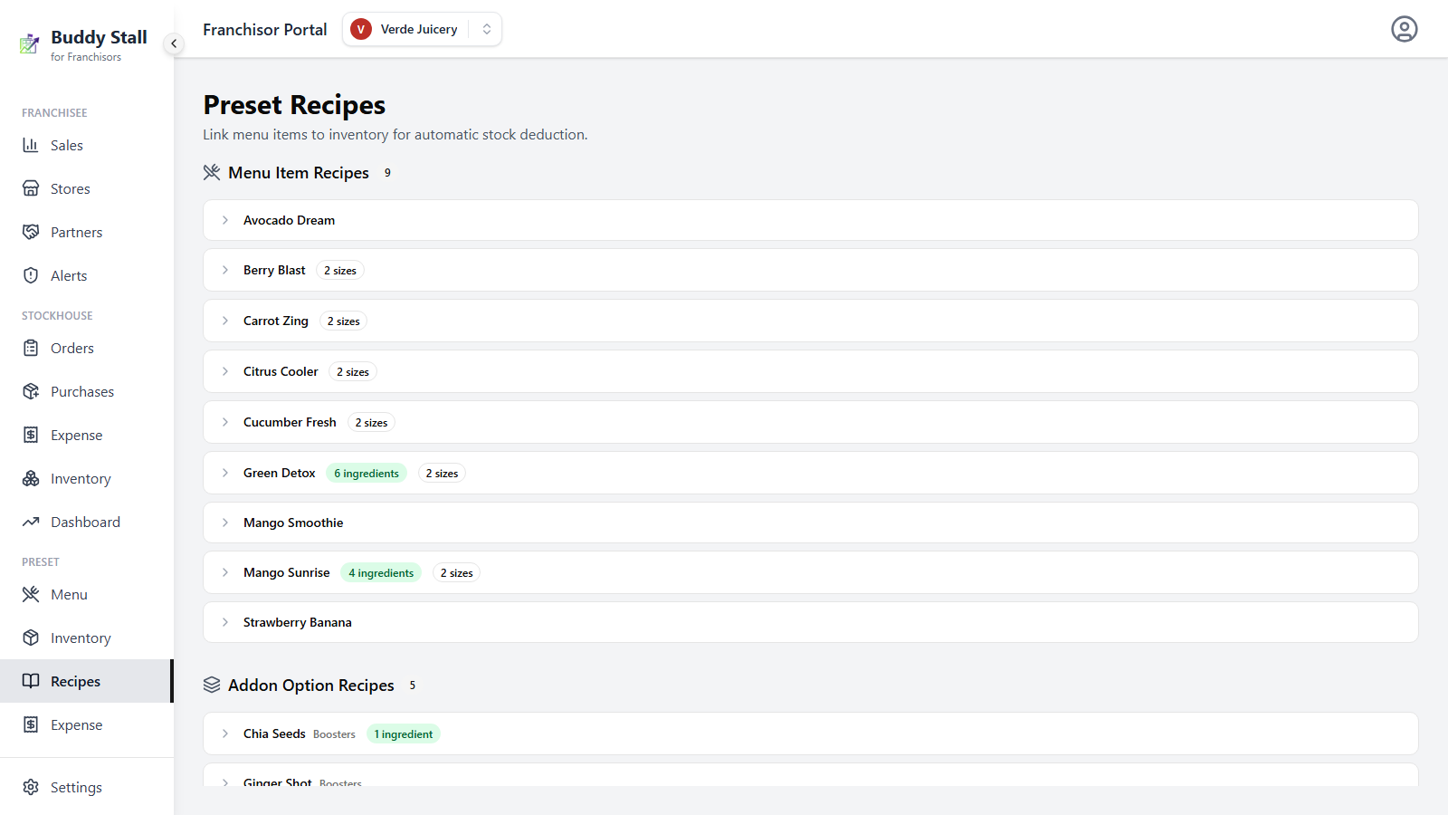Click the Verde Juicery red V avatar

[361, 29]
